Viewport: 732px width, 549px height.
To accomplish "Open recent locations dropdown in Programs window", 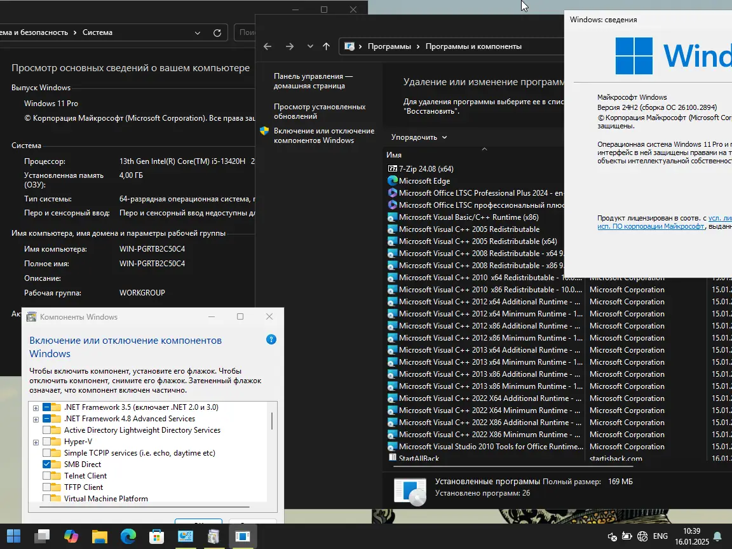I will pos(310,46).
